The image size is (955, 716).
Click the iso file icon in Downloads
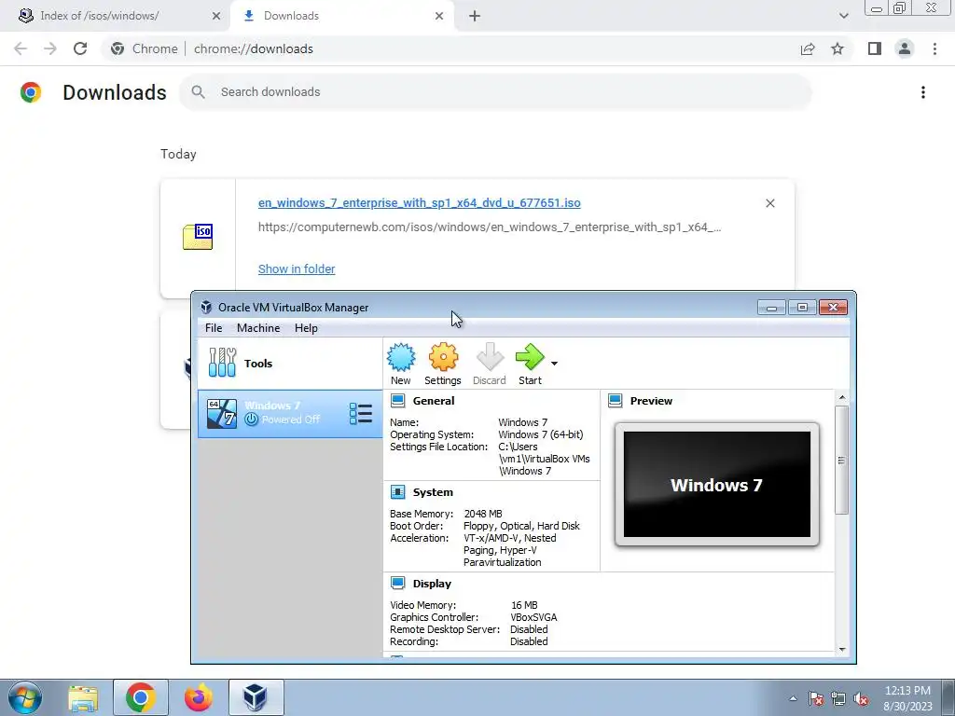coord(198,237)
